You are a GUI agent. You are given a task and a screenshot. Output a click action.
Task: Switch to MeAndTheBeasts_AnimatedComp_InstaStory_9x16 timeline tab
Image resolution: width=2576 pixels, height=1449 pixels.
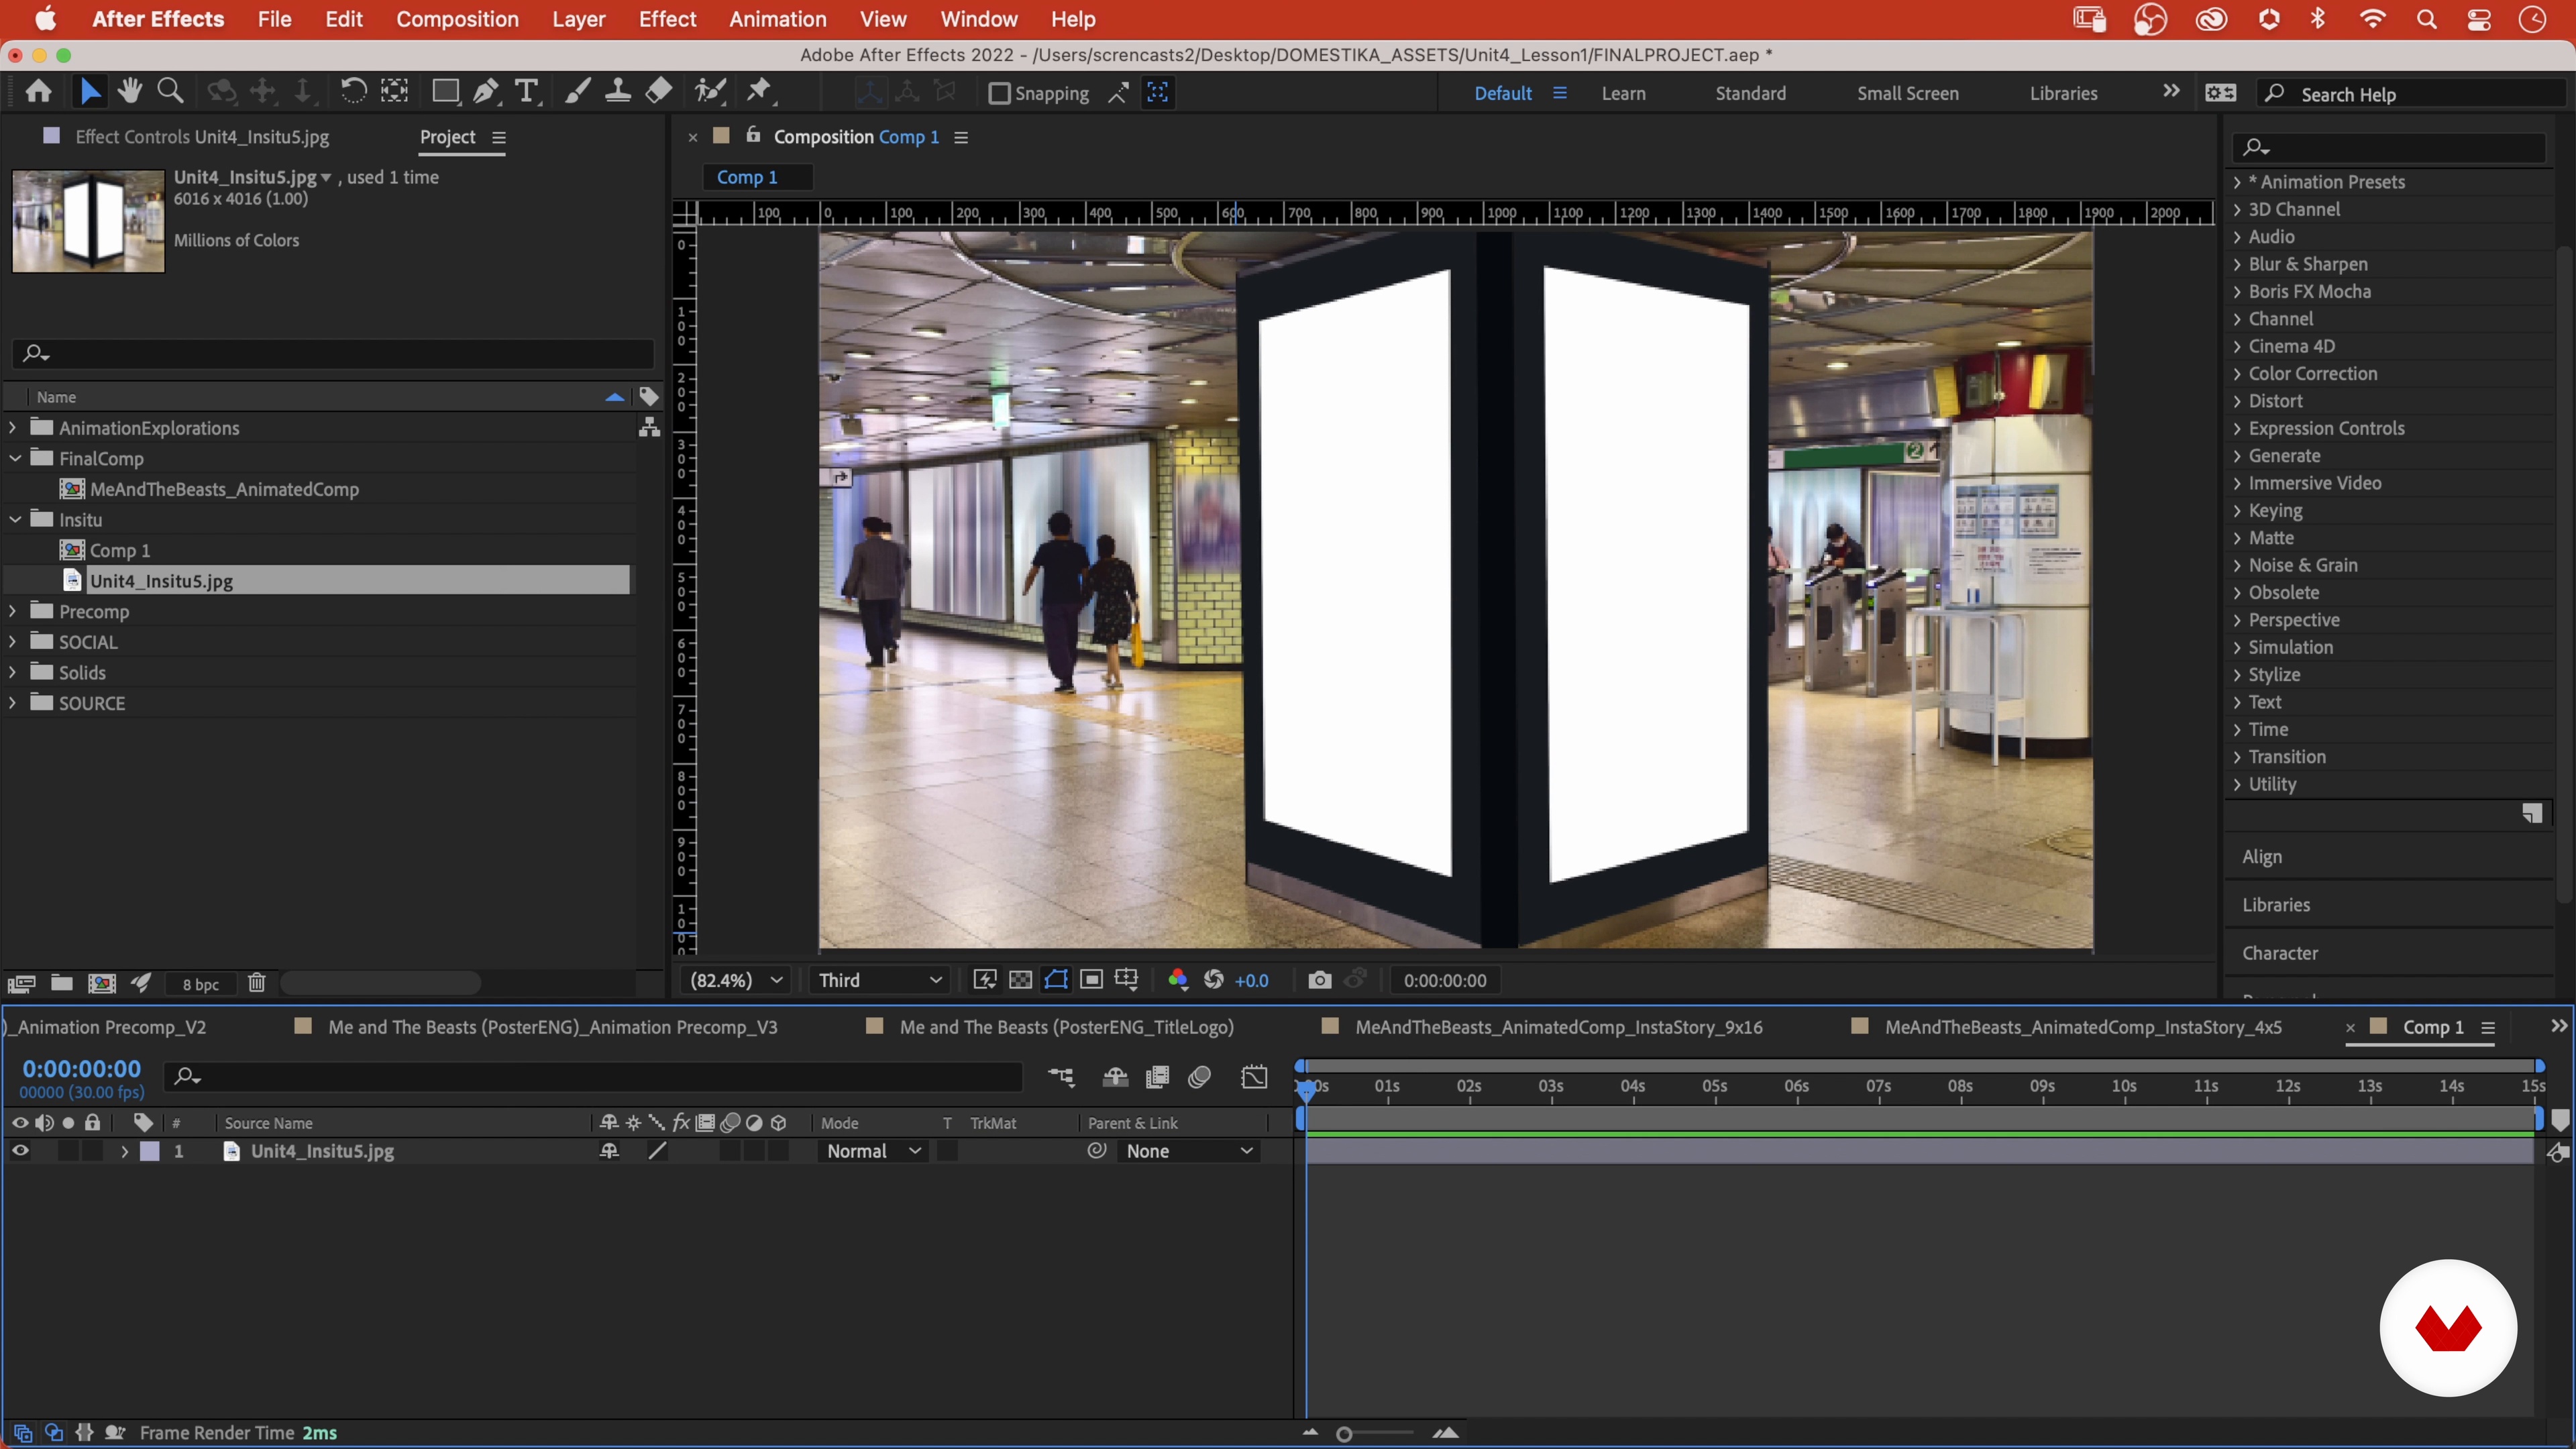(1558, 1027)
